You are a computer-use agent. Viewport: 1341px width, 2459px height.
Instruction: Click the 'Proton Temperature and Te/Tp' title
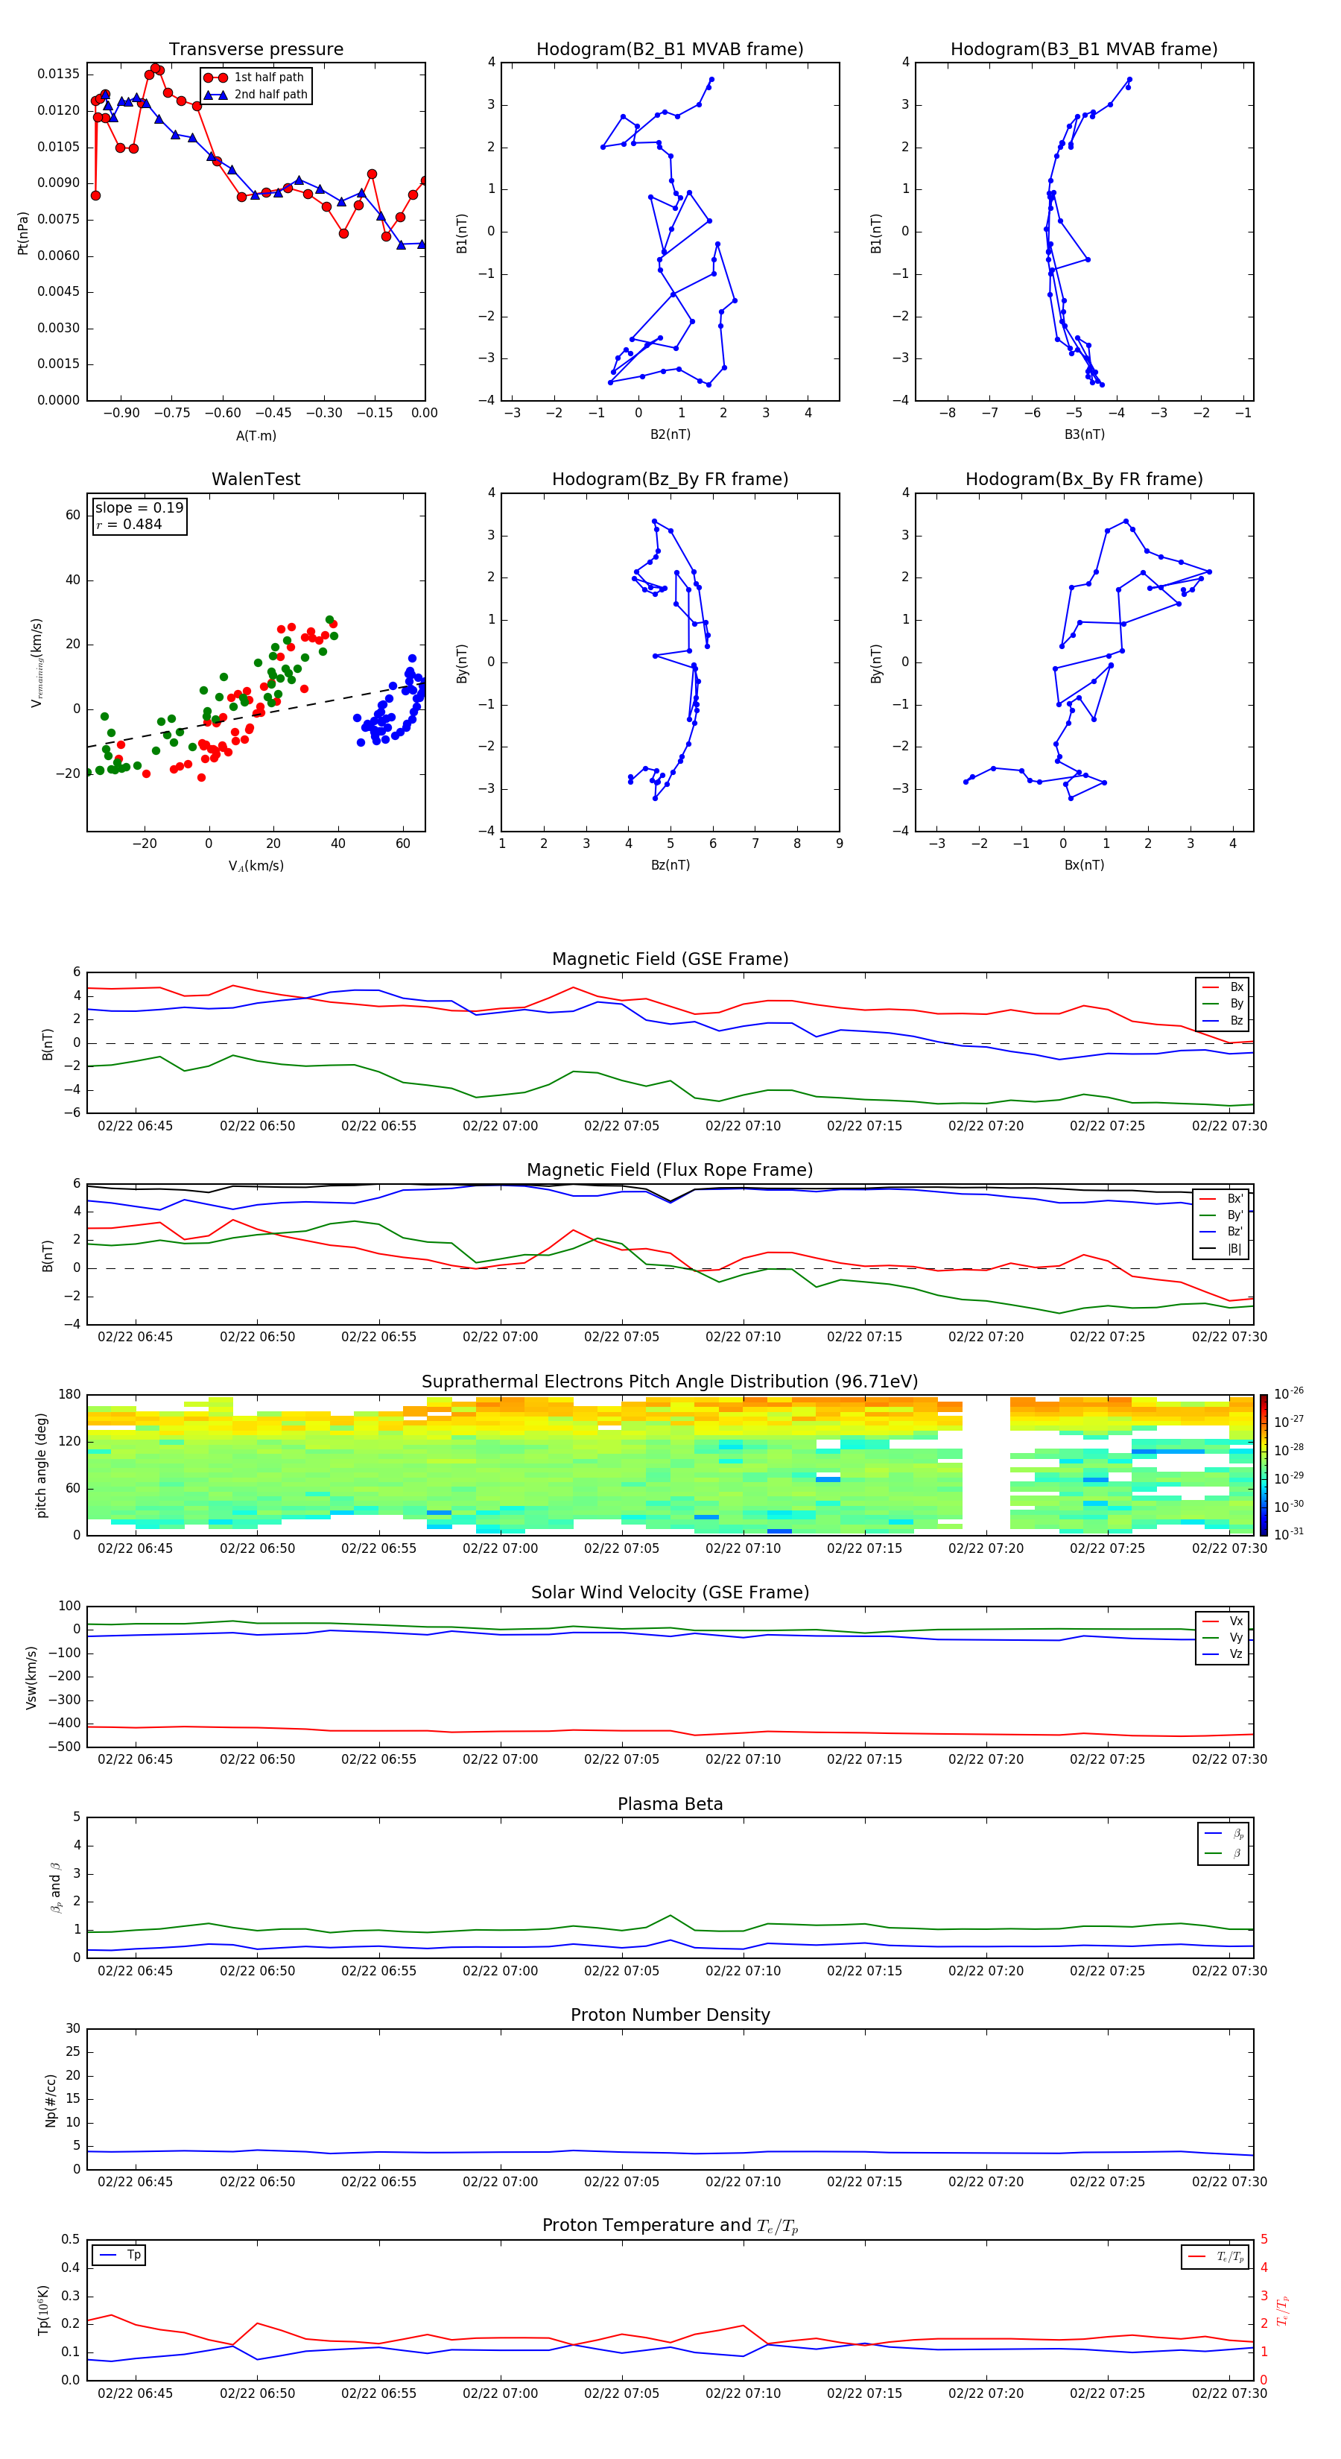(x=670, y=2226)
